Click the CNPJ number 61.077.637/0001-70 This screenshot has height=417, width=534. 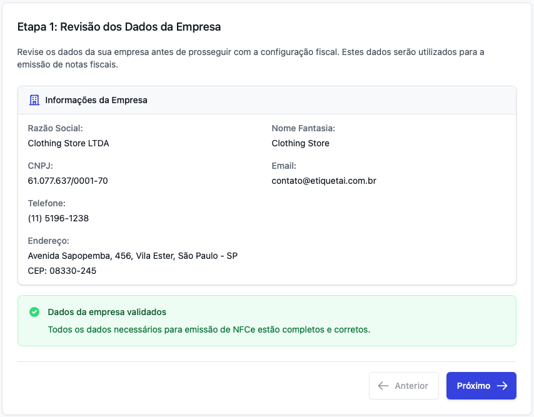click(x=68, y=181)
